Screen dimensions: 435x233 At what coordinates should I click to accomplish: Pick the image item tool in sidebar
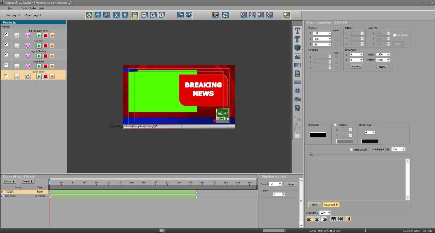point(297,56)
